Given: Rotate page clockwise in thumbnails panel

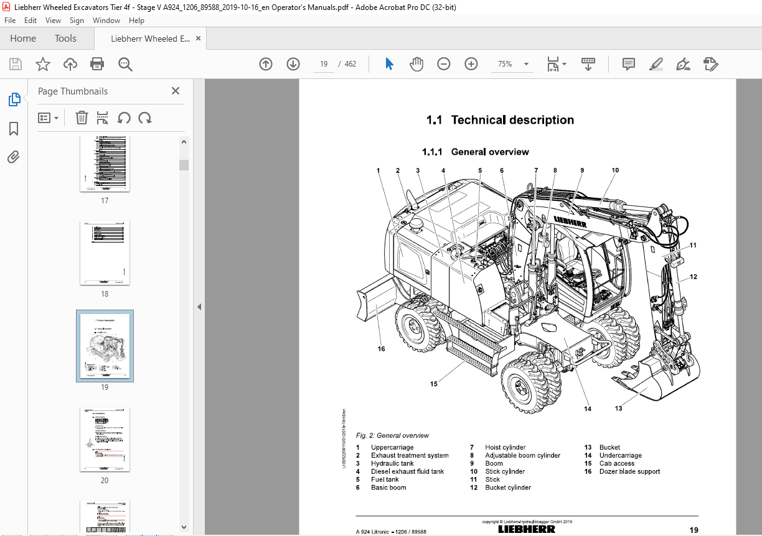Looking at the screenshot, I should click(145, 118).
